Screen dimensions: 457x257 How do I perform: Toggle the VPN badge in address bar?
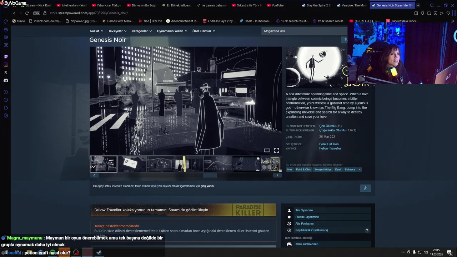[x=36, y=13]
